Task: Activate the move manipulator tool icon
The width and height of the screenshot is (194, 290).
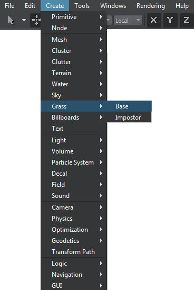Action: [36, 20]
